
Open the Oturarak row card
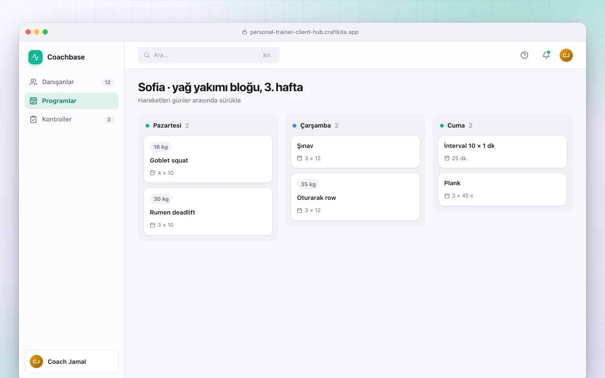pyautogui.click(x=355, y=197)
